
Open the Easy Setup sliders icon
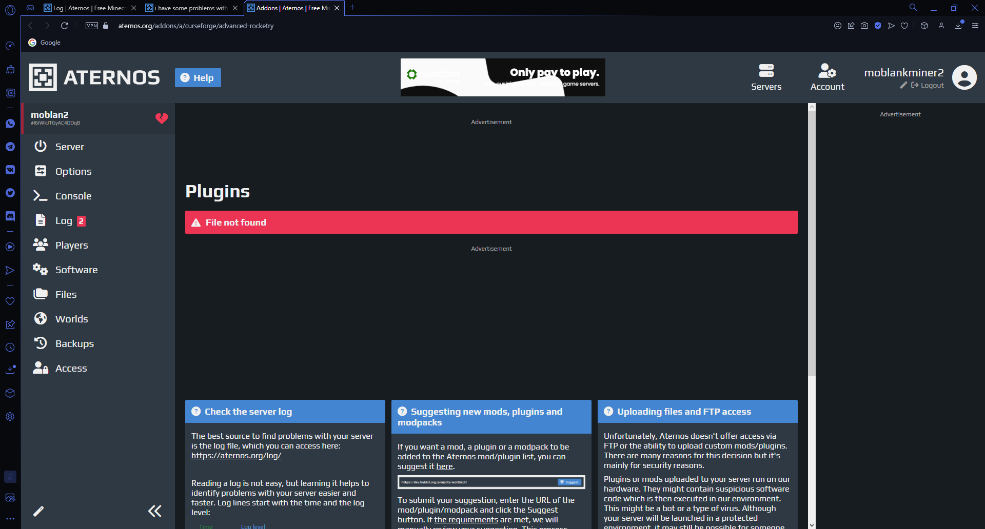pos(975,26)
